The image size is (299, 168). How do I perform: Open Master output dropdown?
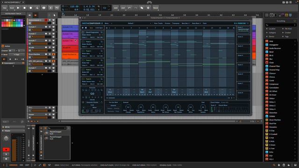14,131
